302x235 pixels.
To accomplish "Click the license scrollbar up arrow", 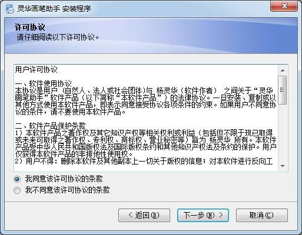I will point(283,70).
